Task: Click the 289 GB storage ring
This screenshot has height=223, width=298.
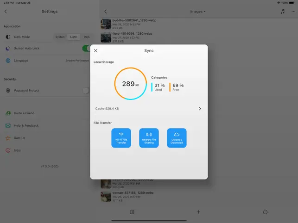Action: click(130, 84)
